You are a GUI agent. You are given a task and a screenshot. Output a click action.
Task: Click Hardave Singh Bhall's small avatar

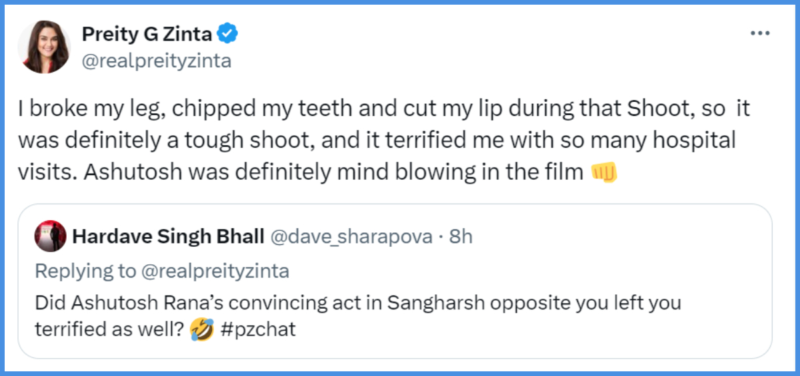coord(50,236)
